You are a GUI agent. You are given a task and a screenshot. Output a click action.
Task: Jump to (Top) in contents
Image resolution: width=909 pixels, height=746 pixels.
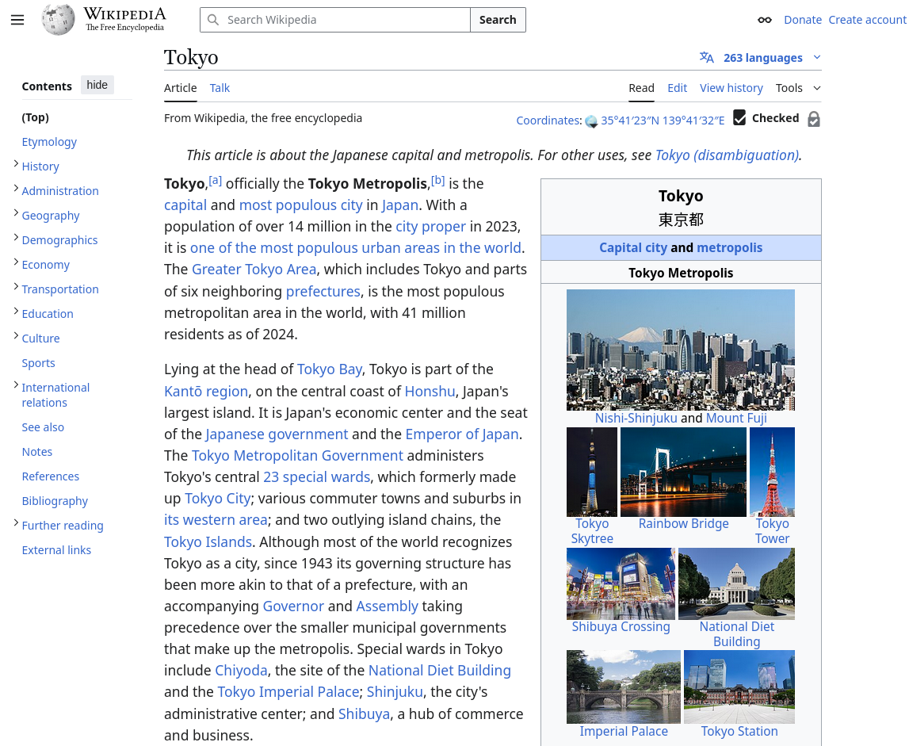pyautogui.click(x=36, y=117)
